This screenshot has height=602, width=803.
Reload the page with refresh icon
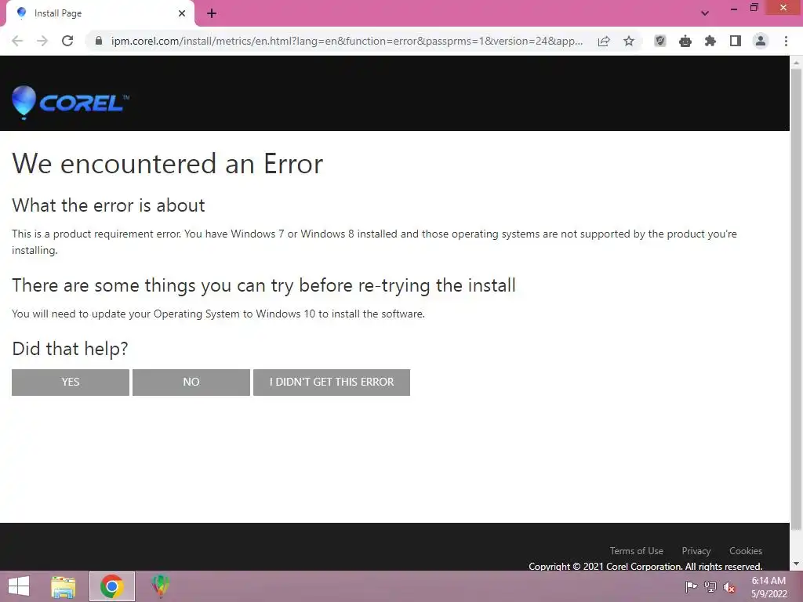[x=67, y=41]
